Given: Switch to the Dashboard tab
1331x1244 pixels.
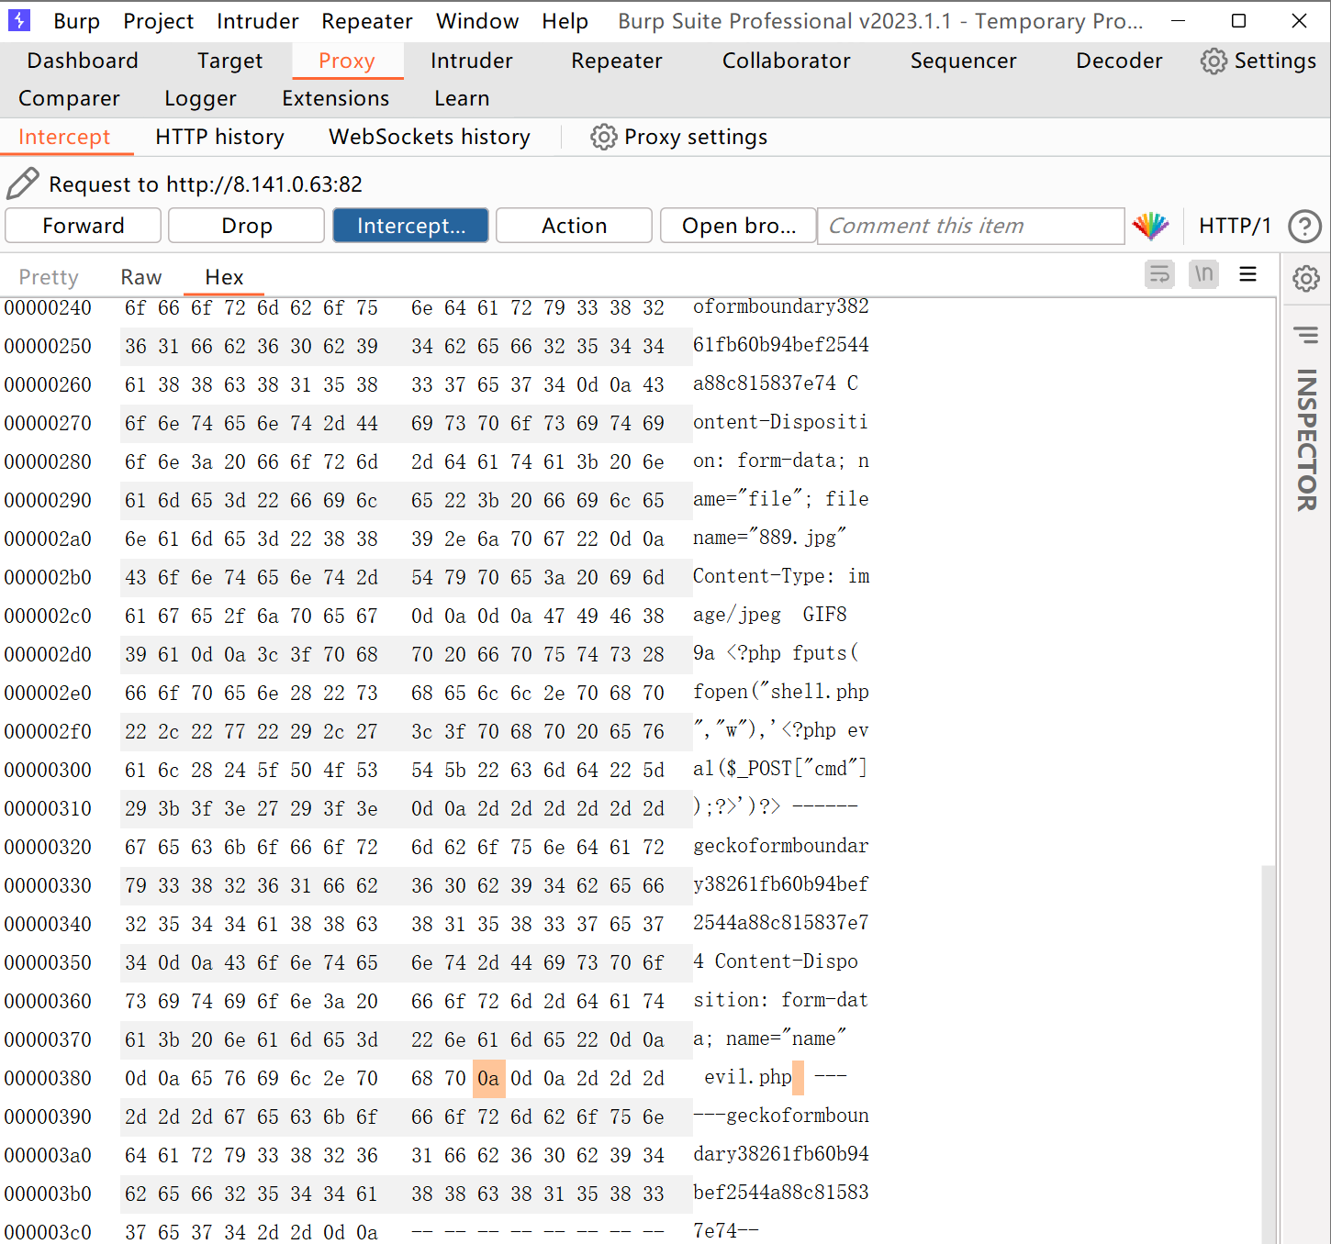Looking at the screenshot, I should [83, 61].
